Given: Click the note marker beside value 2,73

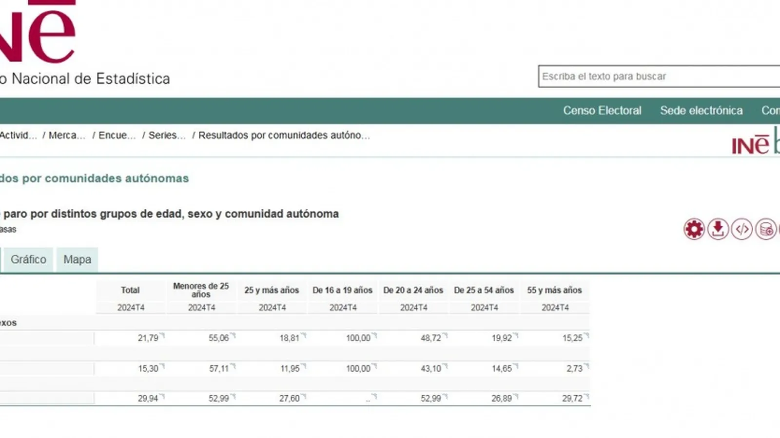Looking at the screenshot, I should tap(587, 366).
